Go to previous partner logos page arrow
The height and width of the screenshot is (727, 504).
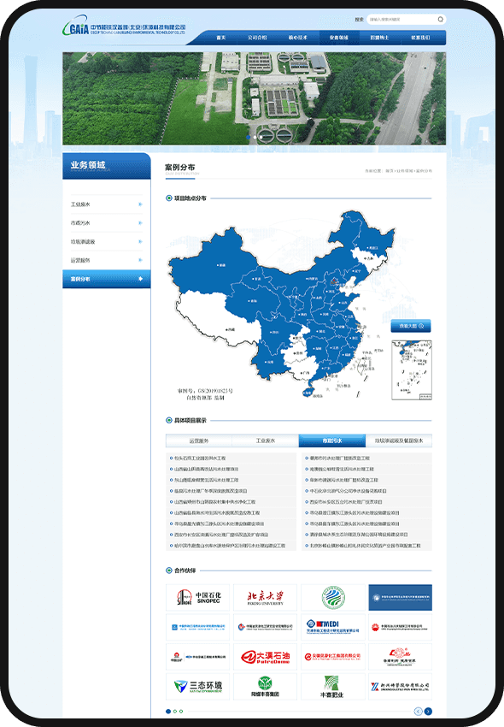[x=418, y=712]
